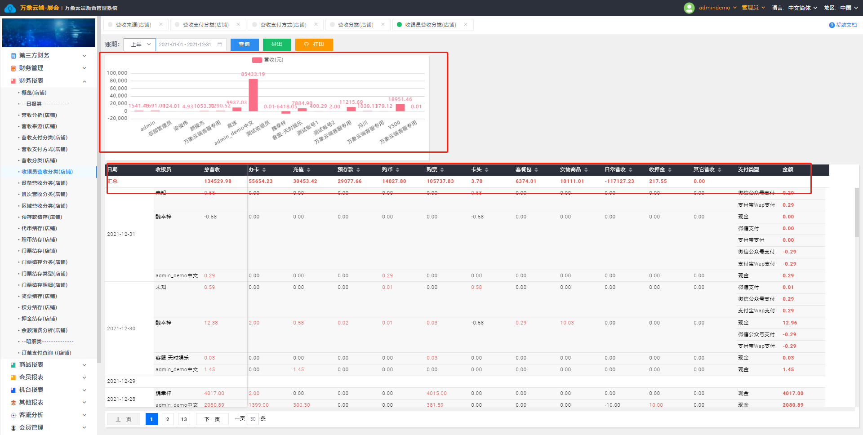This screenshot has height=435, width=863.
Task: Sort by 收押金 column arrows
Action: point(670,170)
